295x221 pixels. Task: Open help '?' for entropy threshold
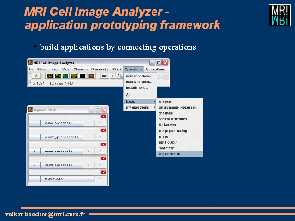(x=35, y=137)
